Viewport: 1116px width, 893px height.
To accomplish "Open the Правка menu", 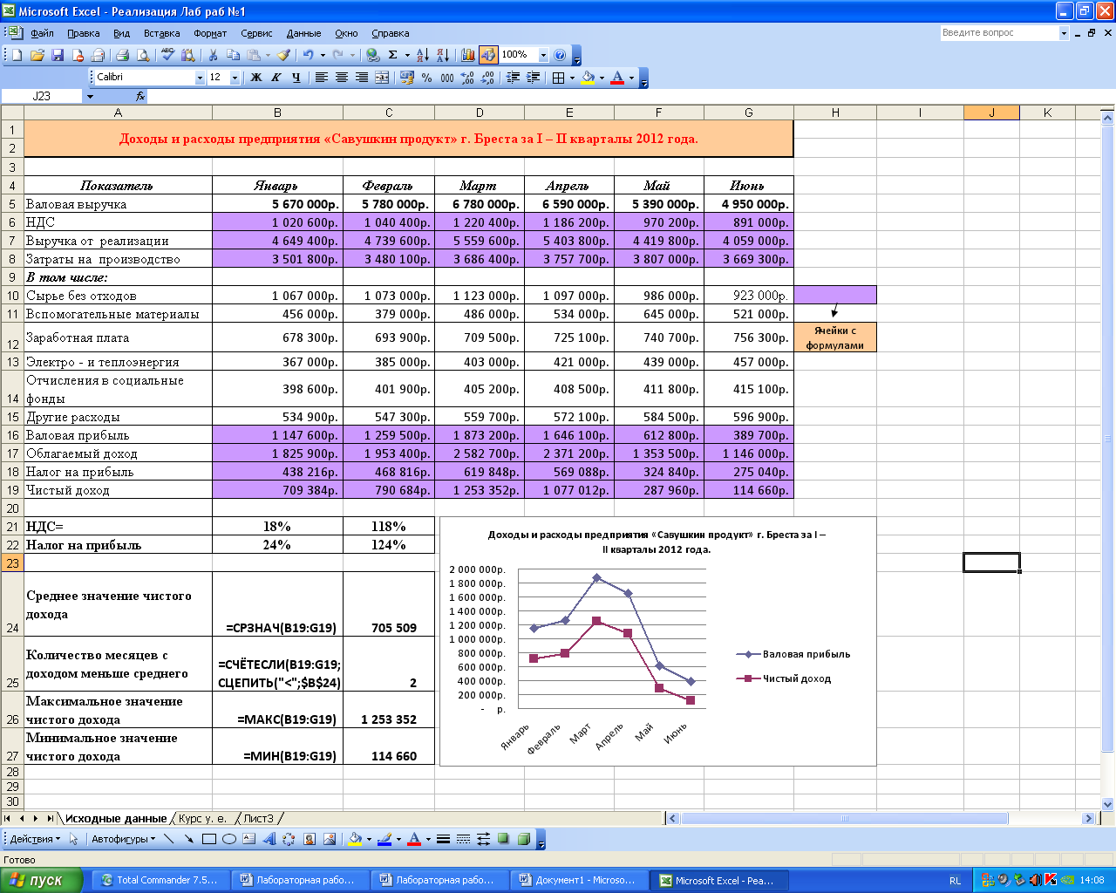I will point(83,33).
